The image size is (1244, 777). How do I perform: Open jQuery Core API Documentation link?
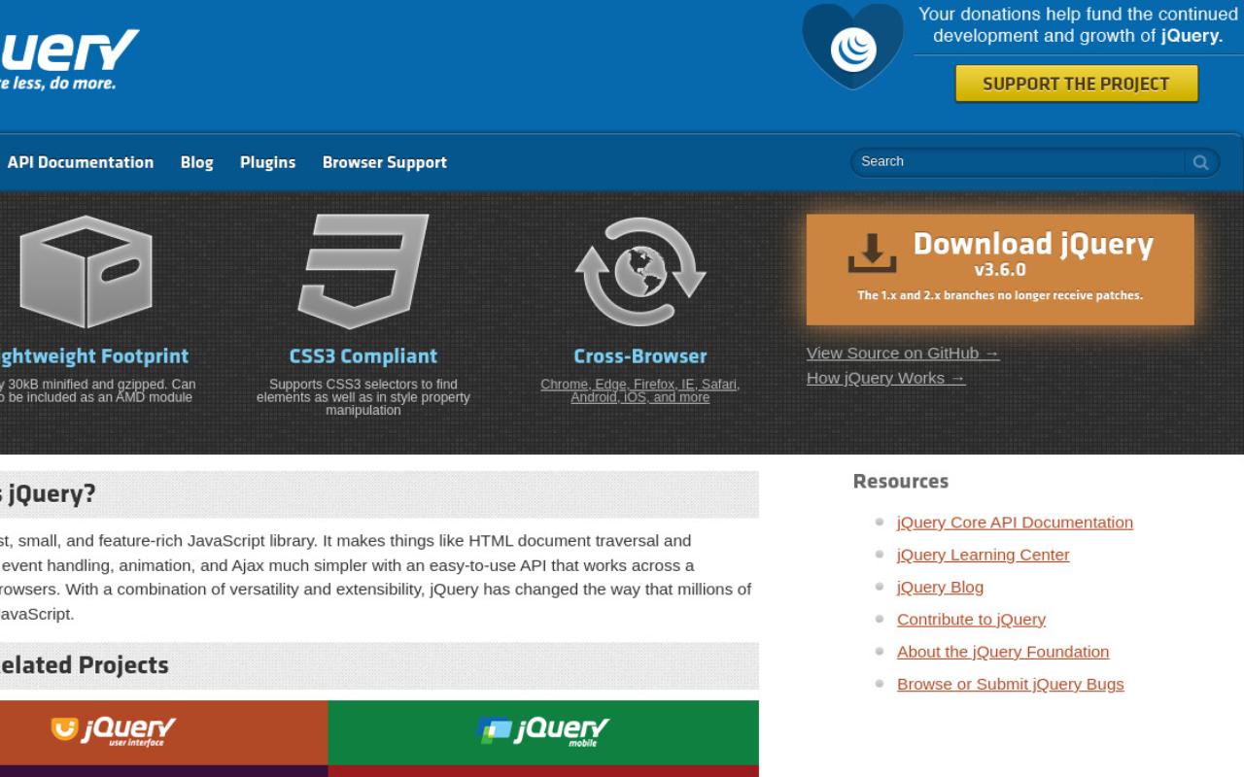1015,523
